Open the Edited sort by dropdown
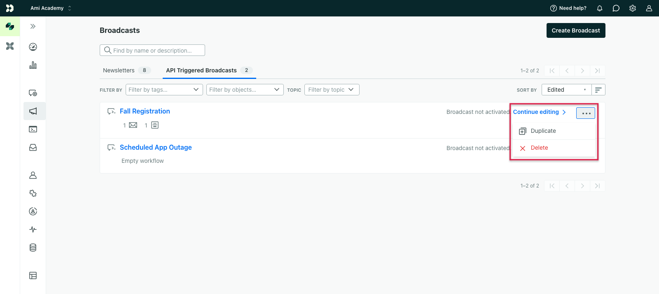The height and width of the screenshot is (294, 659). [566, 90]
